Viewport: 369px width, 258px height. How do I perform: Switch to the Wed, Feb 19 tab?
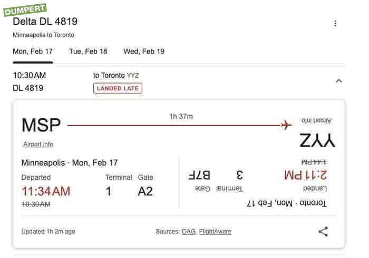[144, 51]
